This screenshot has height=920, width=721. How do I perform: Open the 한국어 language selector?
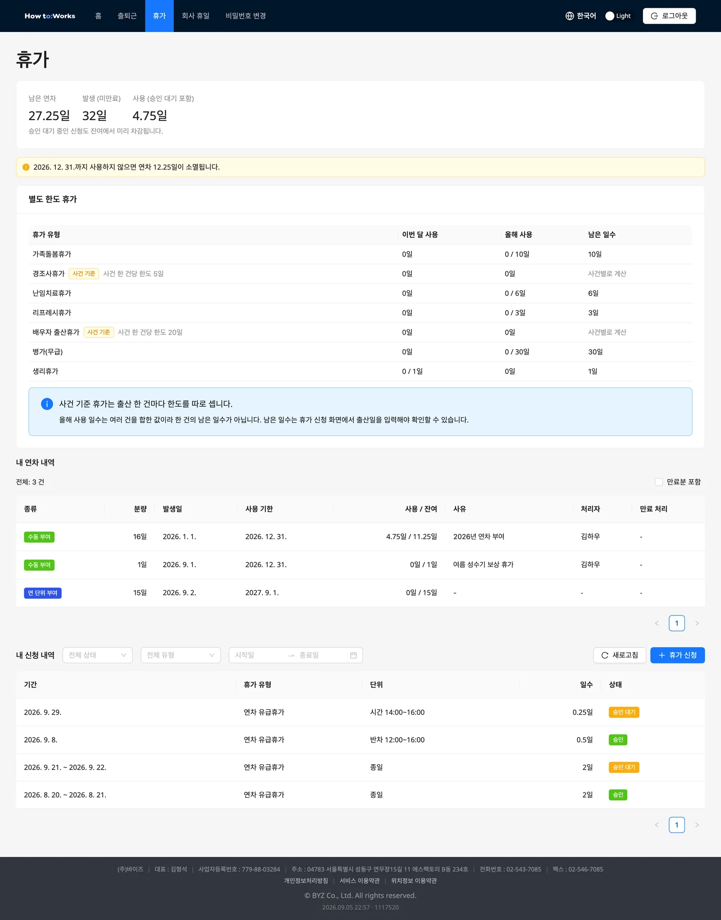pos(581,16)
